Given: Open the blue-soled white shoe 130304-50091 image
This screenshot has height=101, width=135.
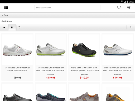Looking at the screenshot, I should tap(118, 50).
